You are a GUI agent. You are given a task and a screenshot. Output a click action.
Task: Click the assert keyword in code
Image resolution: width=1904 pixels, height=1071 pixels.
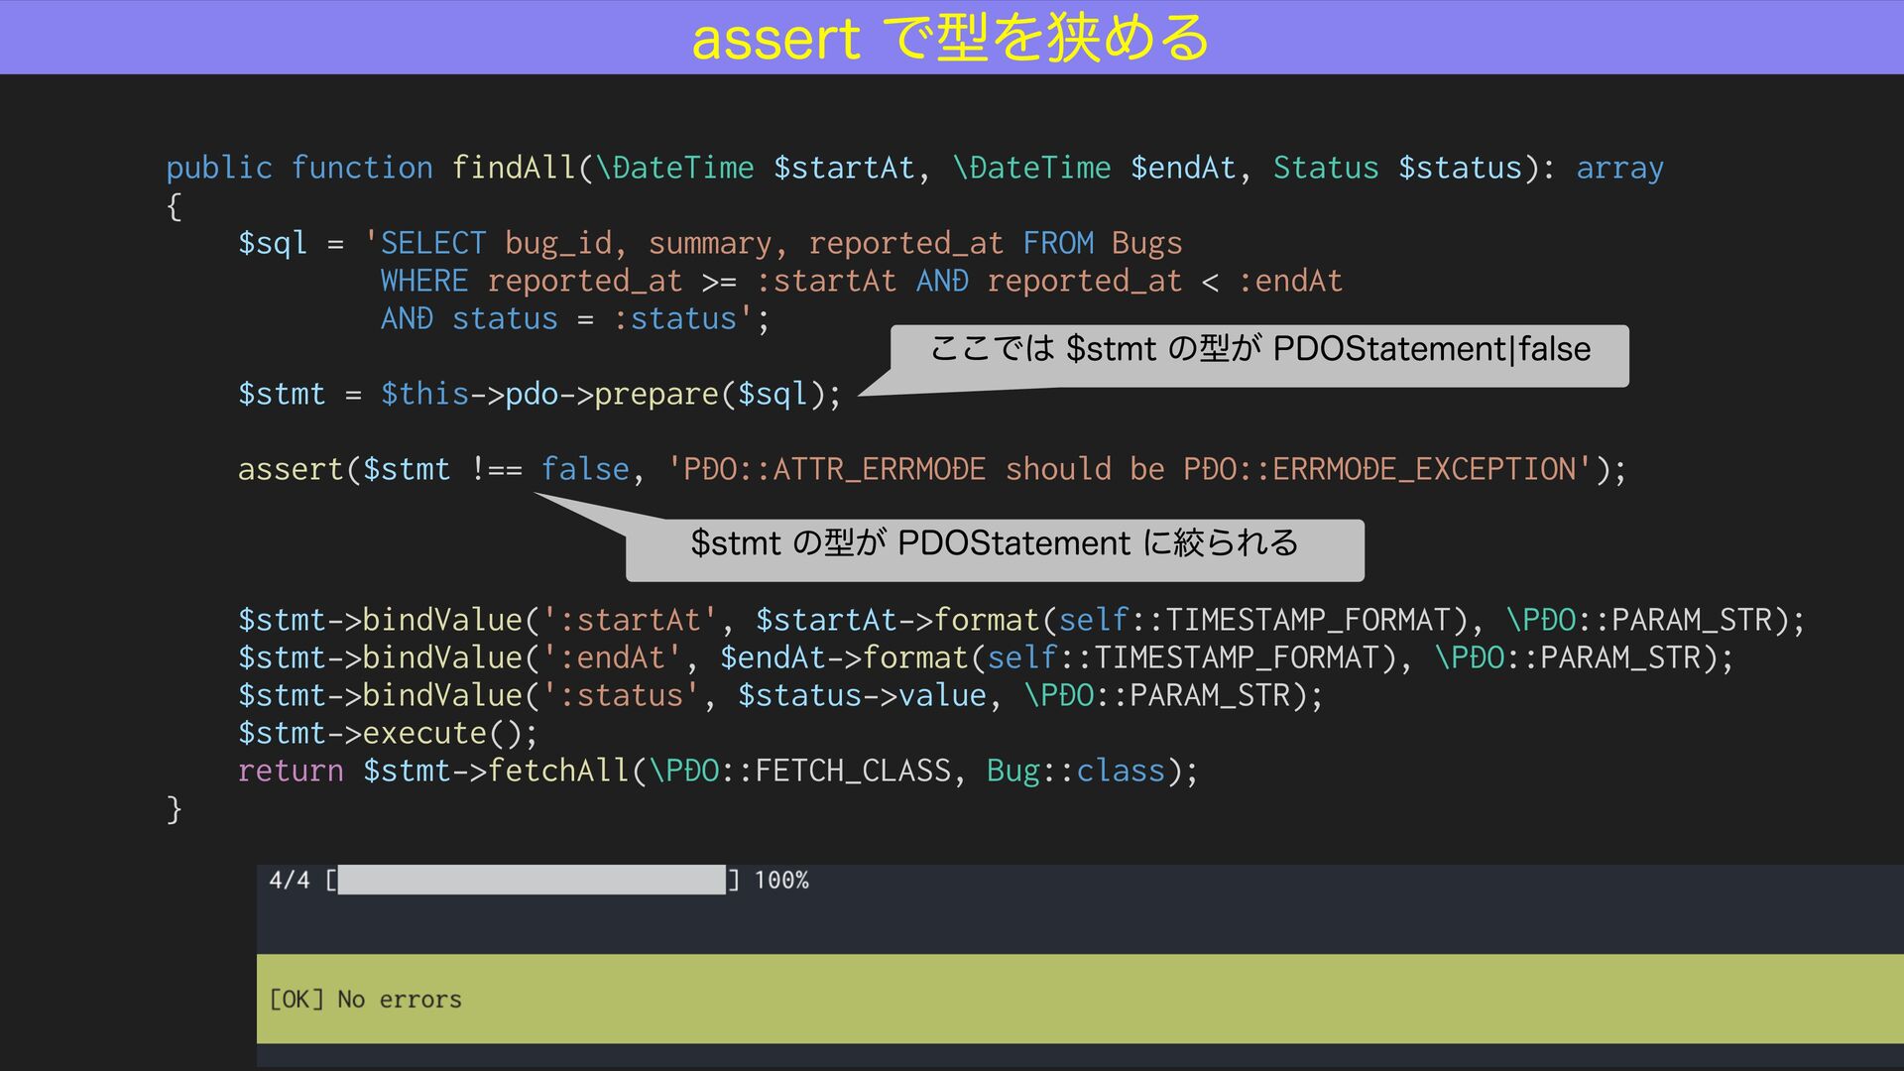click(x=289, y=469)
